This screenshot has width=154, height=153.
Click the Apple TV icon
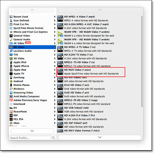(11, 74)
